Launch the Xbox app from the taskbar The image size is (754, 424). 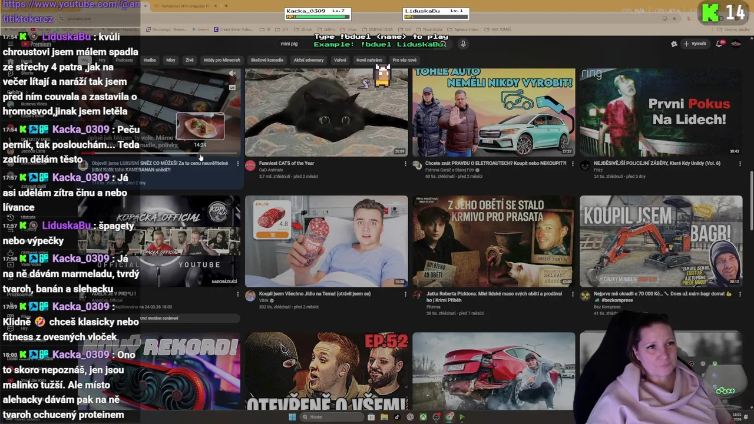(423, 417)
